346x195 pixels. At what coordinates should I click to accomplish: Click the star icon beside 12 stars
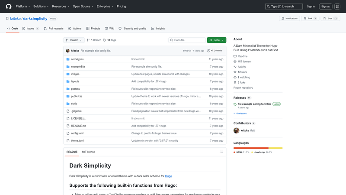235,72
